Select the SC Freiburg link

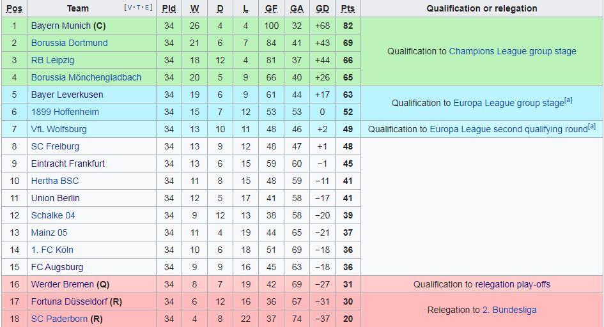click(55, 146)
